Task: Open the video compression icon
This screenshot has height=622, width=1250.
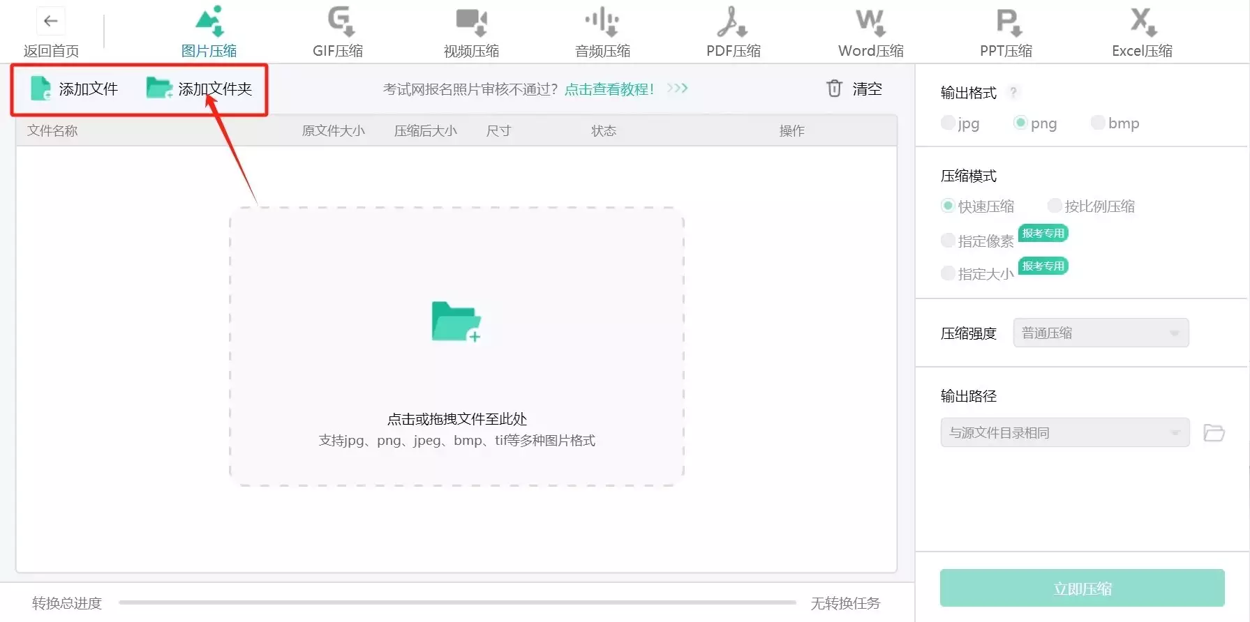Action: (x=471, y=21)
